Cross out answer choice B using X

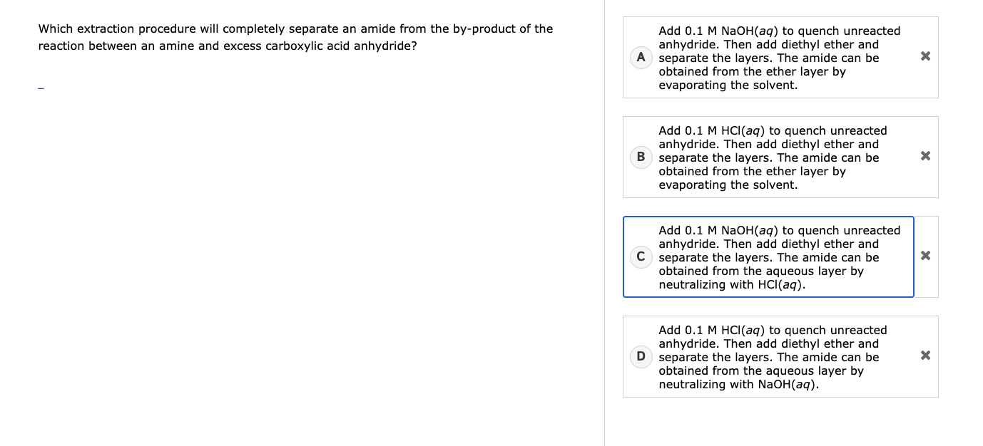coord(925,156)
